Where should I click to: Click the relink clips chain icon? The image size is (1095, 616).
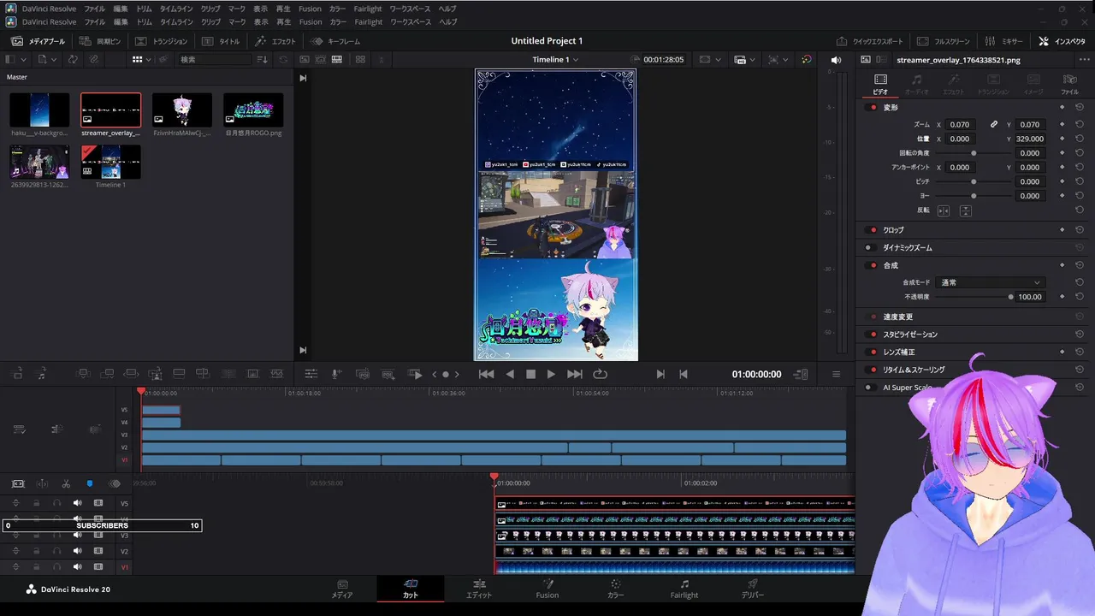tap(94, 60)
